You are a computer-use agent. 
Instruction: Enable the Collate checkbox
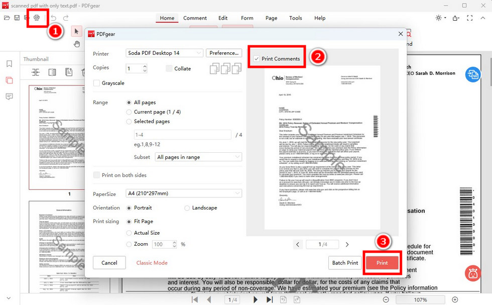(169, 68)
